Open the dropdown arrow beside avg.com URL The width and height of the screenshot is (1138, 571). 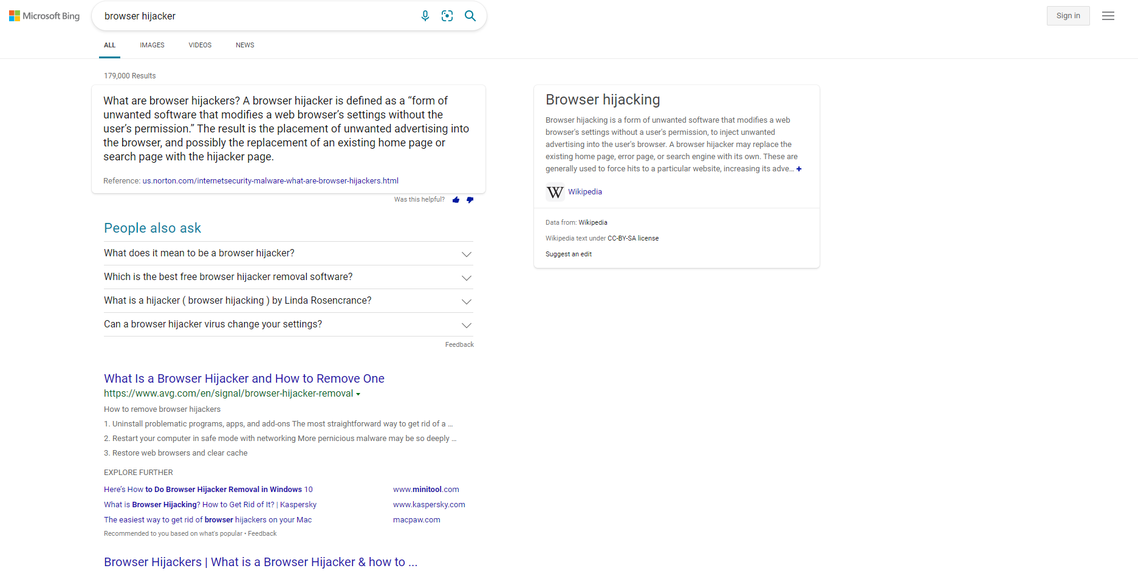coord(358,394)
